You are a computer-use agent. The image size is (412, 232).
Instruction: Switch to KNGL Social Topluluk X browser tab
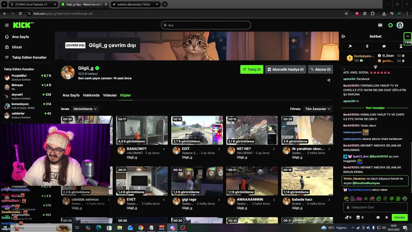coord(33,5)
